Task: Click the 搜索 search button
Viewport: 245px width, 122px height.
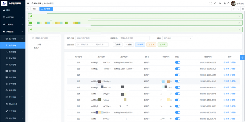Action: tap(118, 44)
